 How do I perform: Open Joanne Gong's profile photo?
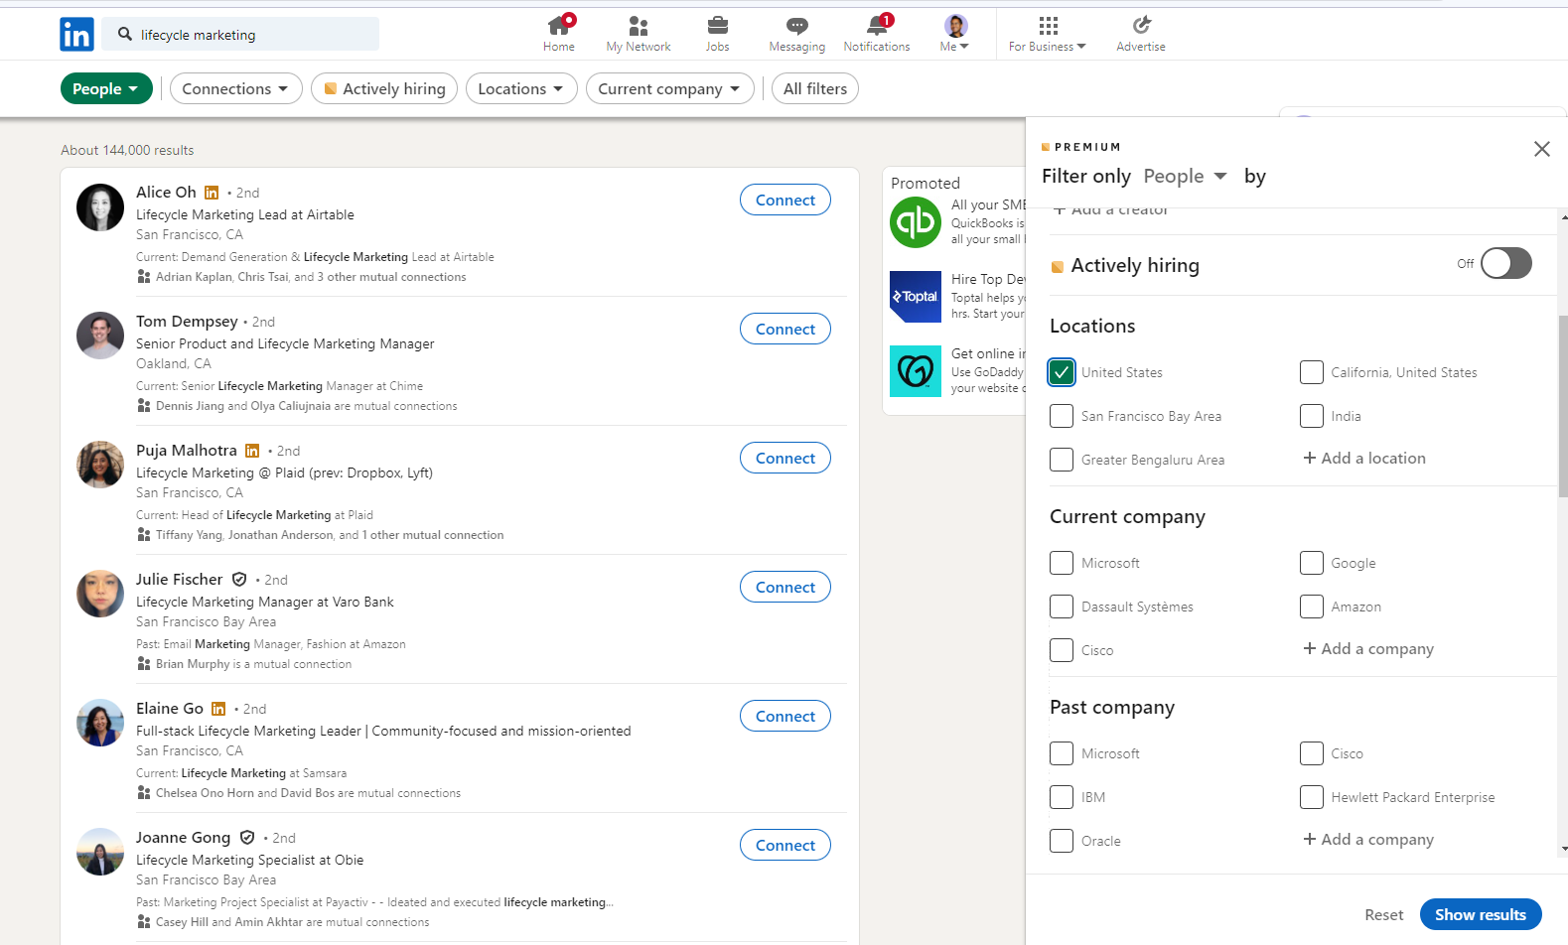100,853
